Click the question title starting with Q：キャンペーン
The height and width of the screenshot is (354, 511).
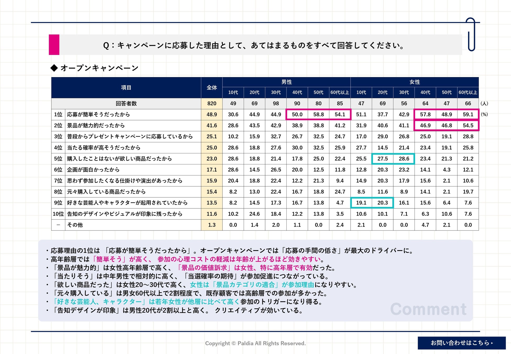[254, 45]
